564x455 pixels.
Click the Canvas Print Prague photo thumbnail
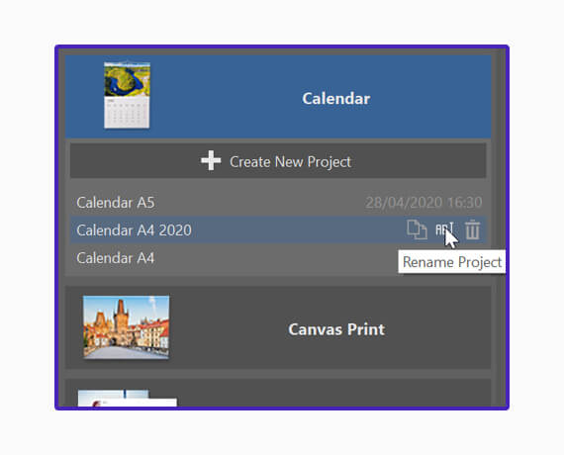tap(127, 327)
